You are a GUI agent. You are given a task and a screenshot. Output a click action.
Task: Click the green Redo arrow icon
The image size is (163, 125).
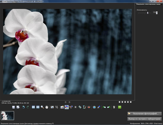coord(28,107)
